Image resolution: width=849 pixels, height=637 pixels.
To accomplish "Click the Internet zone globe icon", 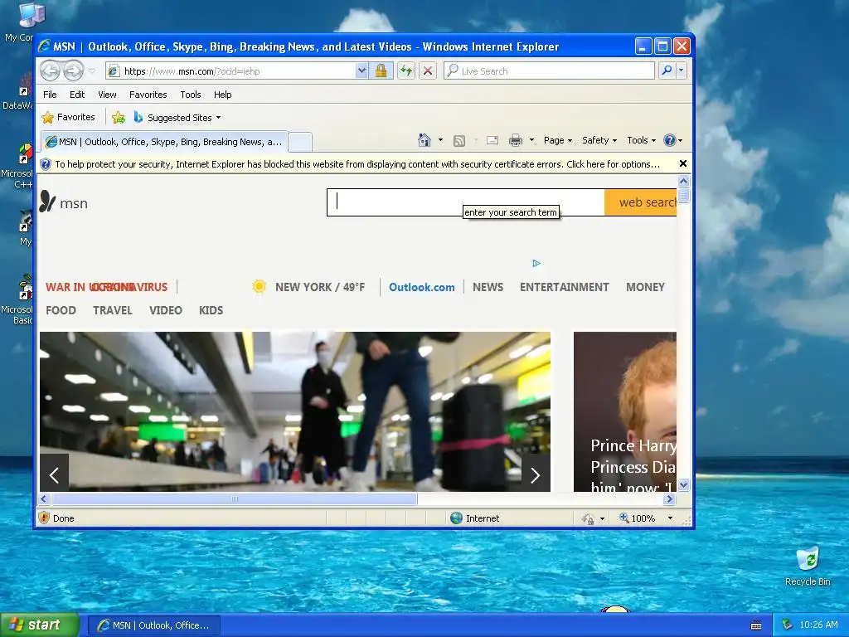I will click(457, 518).
